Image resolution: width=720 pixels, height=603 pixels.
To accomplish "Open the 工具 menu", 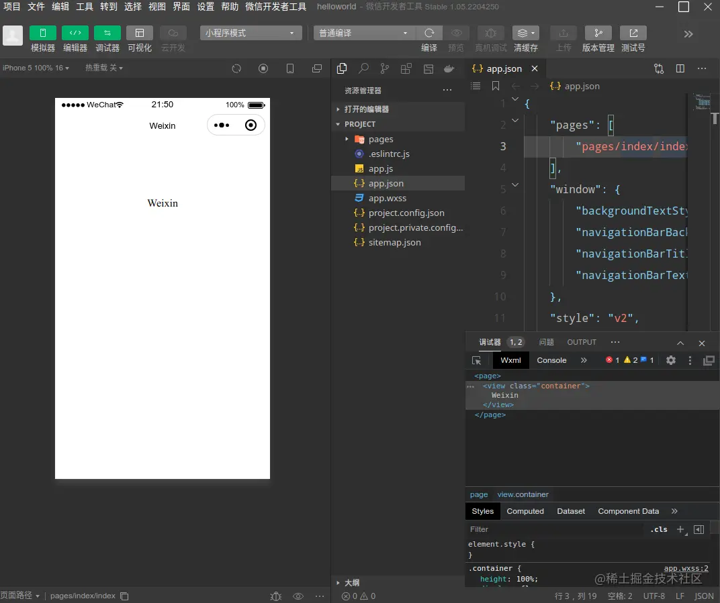I will pos(85,7).
